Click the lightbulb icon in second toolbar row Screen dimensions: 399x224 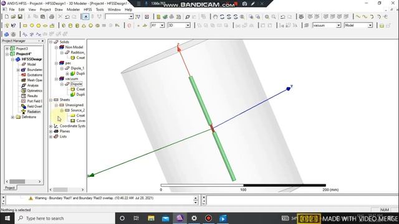tap(7, 26)
